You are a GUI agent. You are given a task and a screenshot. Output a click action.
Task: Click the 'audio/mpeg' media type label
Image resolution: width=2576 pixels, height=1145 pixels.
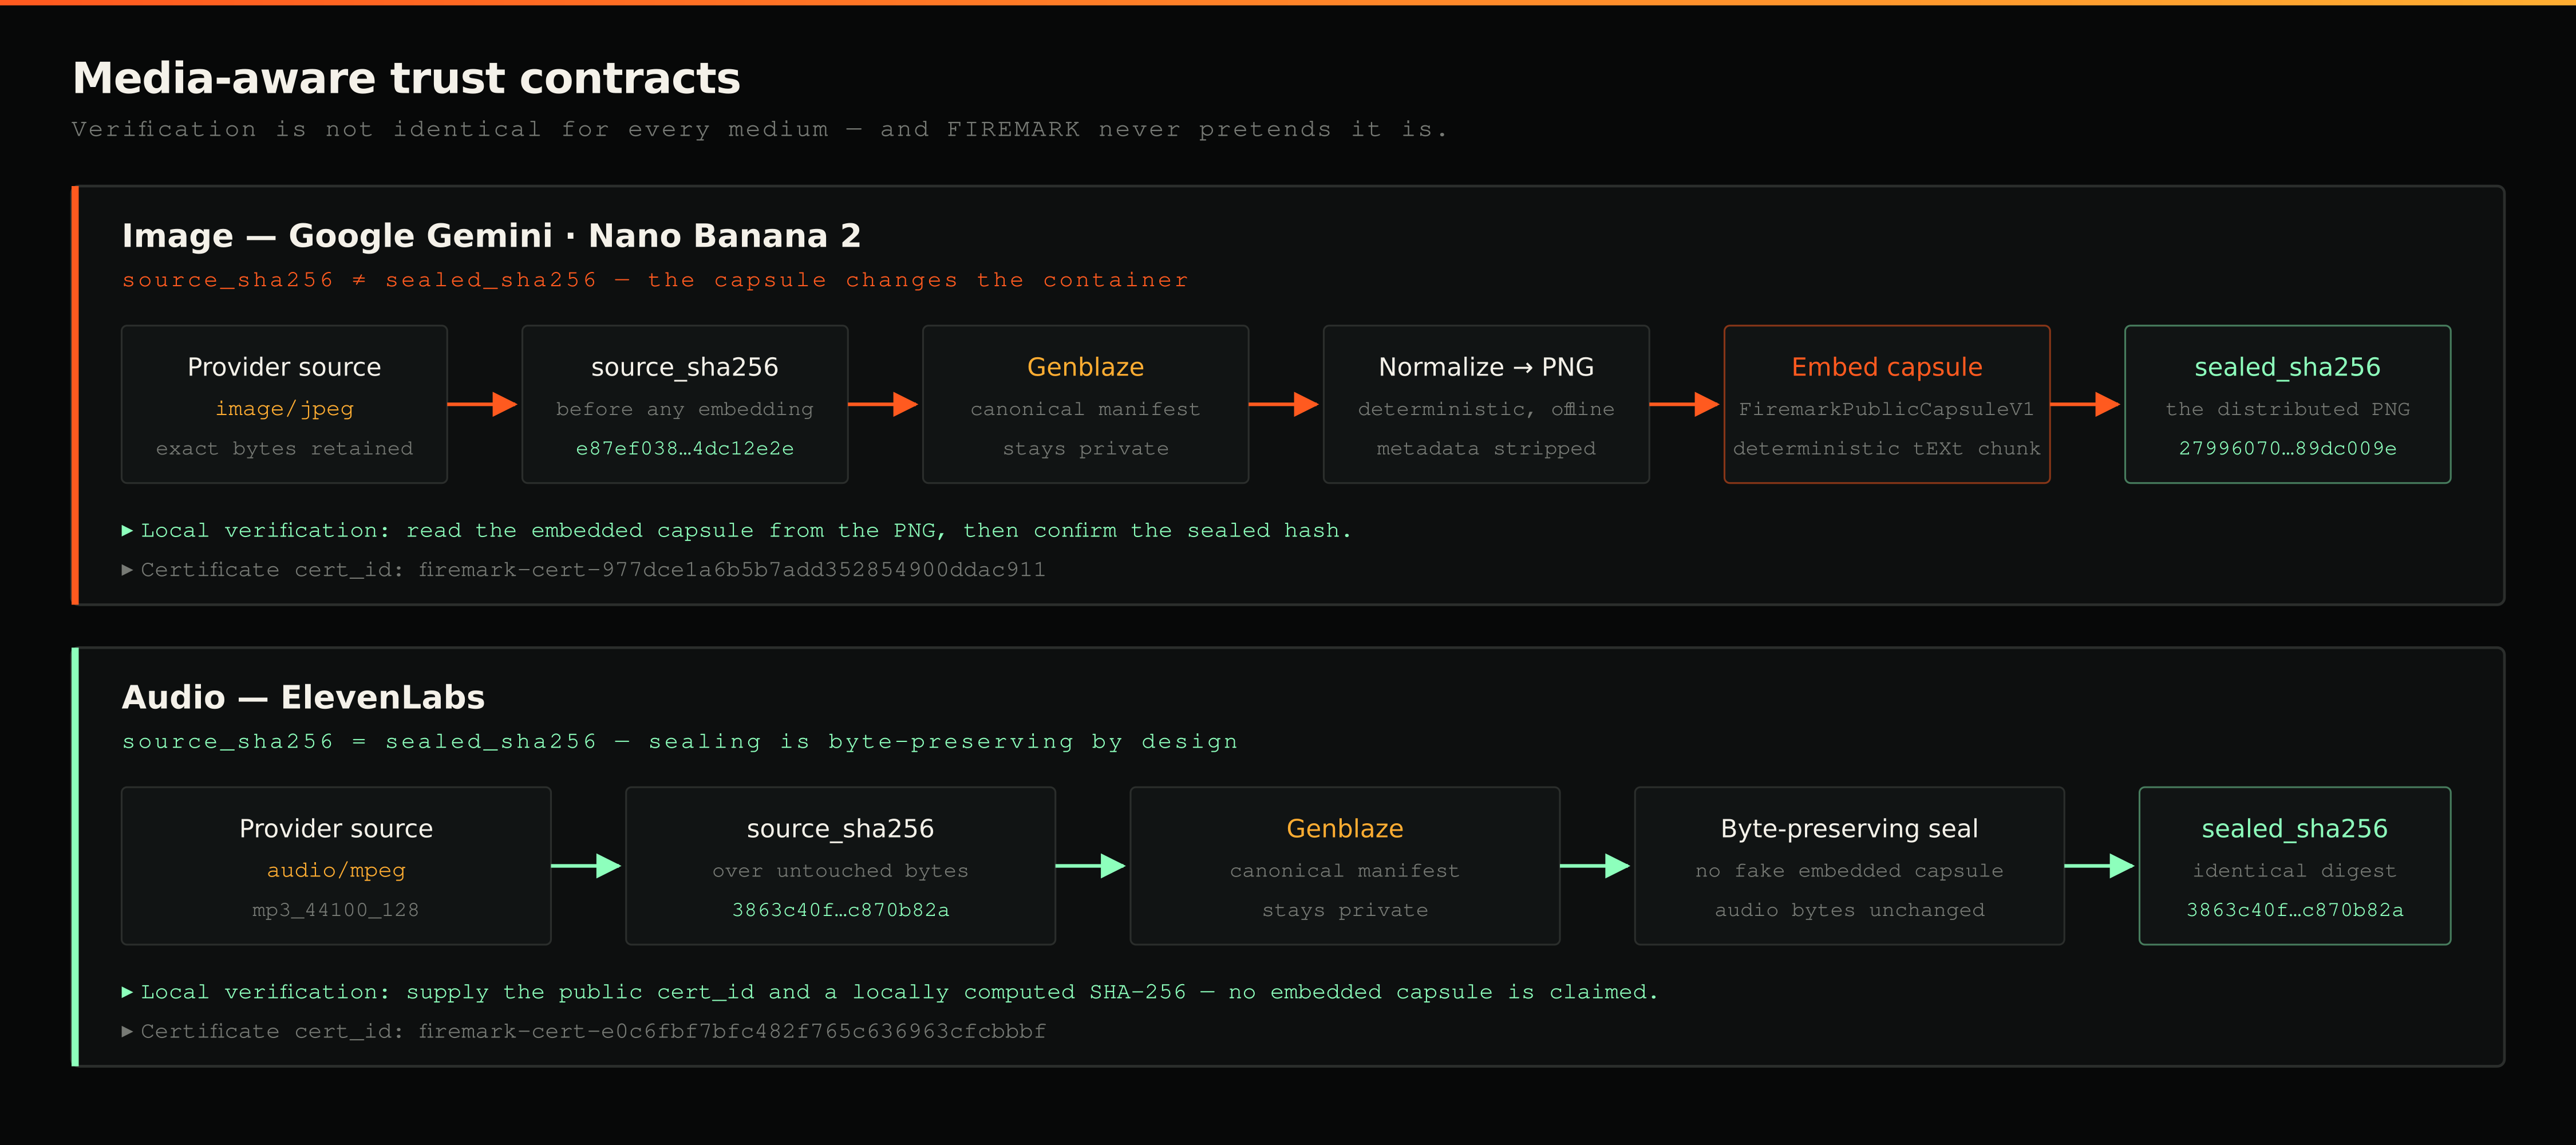pyautogui.click(x=336, y=870)
